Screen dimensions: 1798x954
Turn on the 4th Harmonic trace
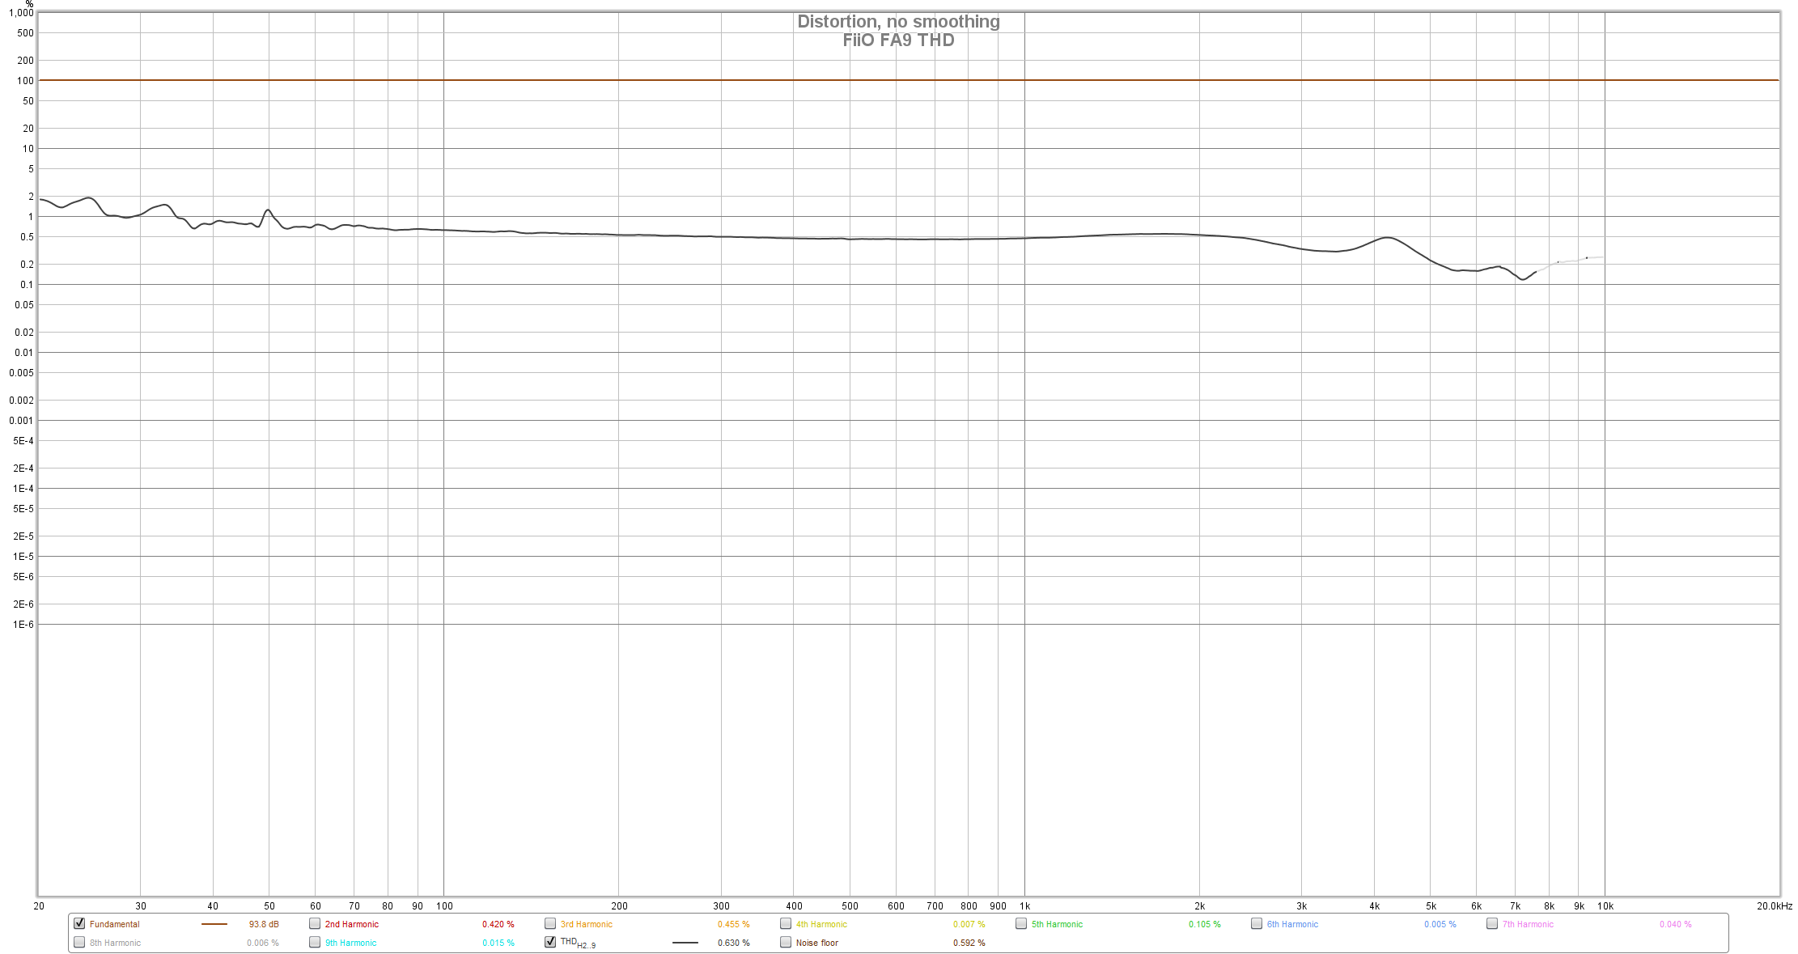786,923
